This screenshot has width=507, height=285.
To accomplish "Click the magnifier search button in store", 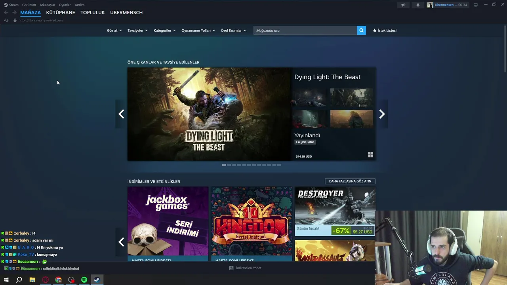I will [361, 30].
